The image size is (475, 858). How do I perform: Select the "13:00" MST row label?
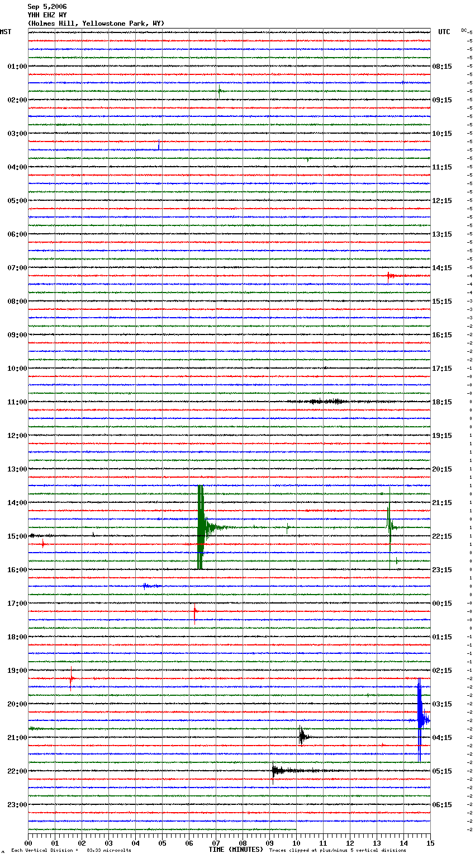tap(17, 469)
